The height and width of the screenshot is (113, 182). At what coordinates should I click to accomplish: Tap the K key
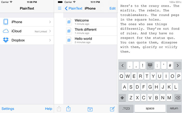[169, 87]
